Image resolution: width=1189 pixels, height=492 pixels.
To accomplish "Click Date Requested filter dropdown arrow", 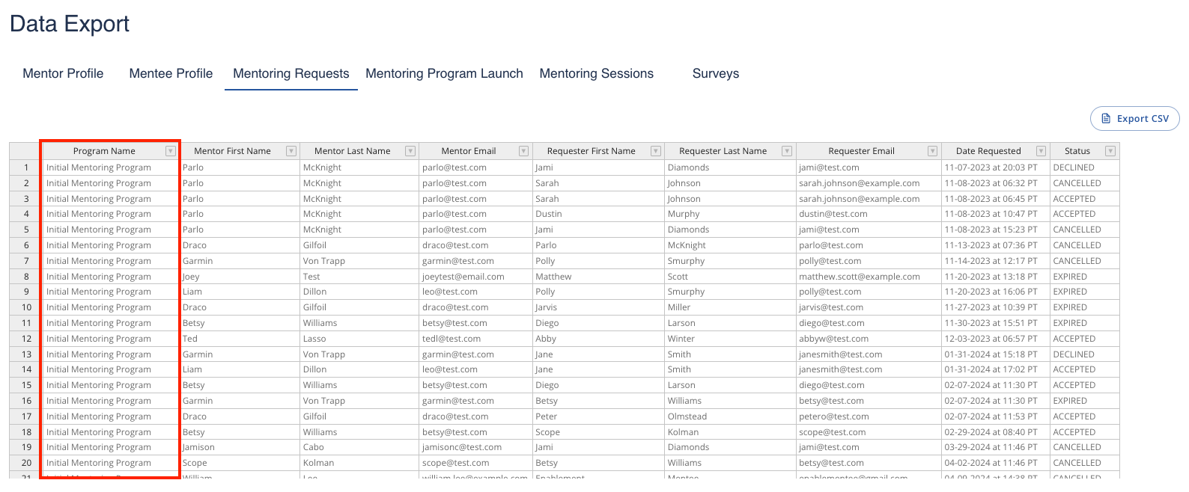I will click(1041, 151).
